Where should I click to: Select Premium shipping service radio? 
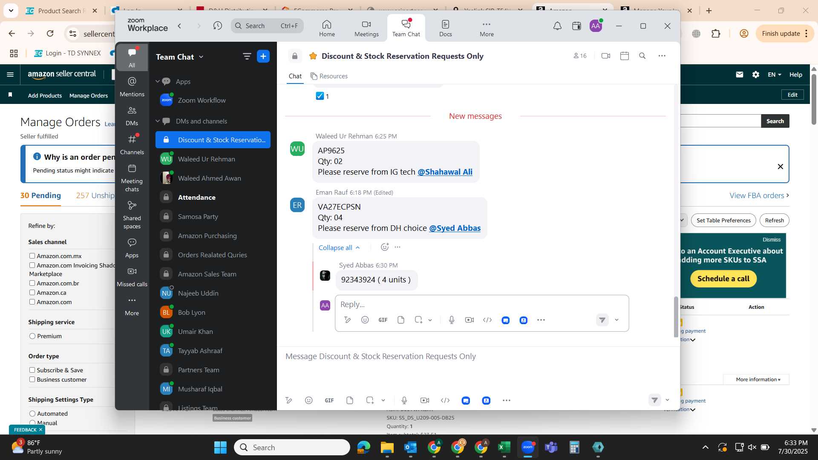click(x=32, y=336)
